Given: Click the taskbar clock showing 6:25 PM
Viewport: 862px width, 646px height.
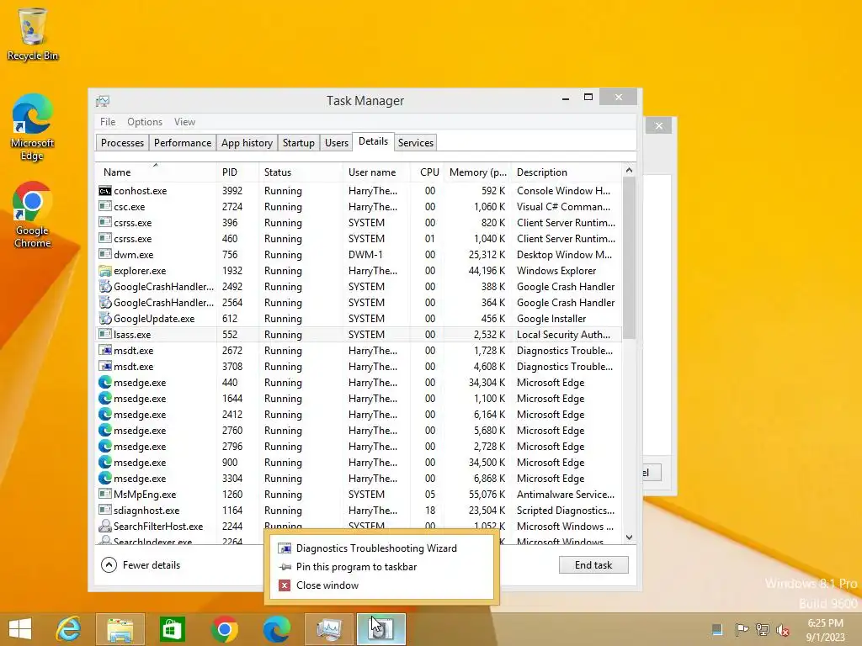Looking at the screenshot, I should tap(825, 629).
